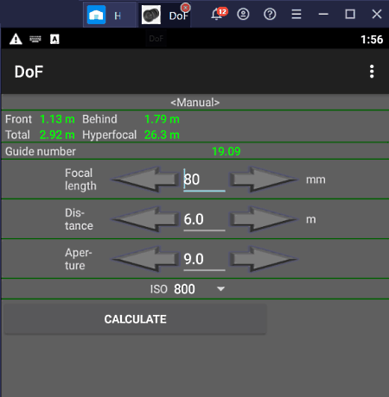Screen dimensions: 389x397
Task: Open the help question mark icon
Action: click(270, 14)
